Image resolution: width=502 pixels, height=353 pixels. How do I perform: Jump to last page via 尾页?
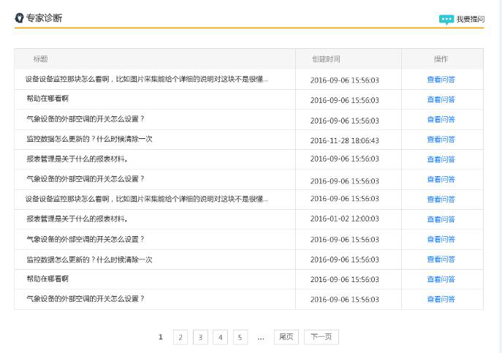[x=286, y=337]
